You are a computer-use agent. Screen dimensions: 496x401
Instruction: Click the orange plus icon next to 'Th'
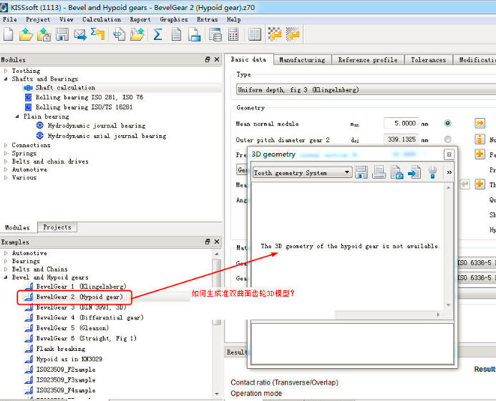480,184
